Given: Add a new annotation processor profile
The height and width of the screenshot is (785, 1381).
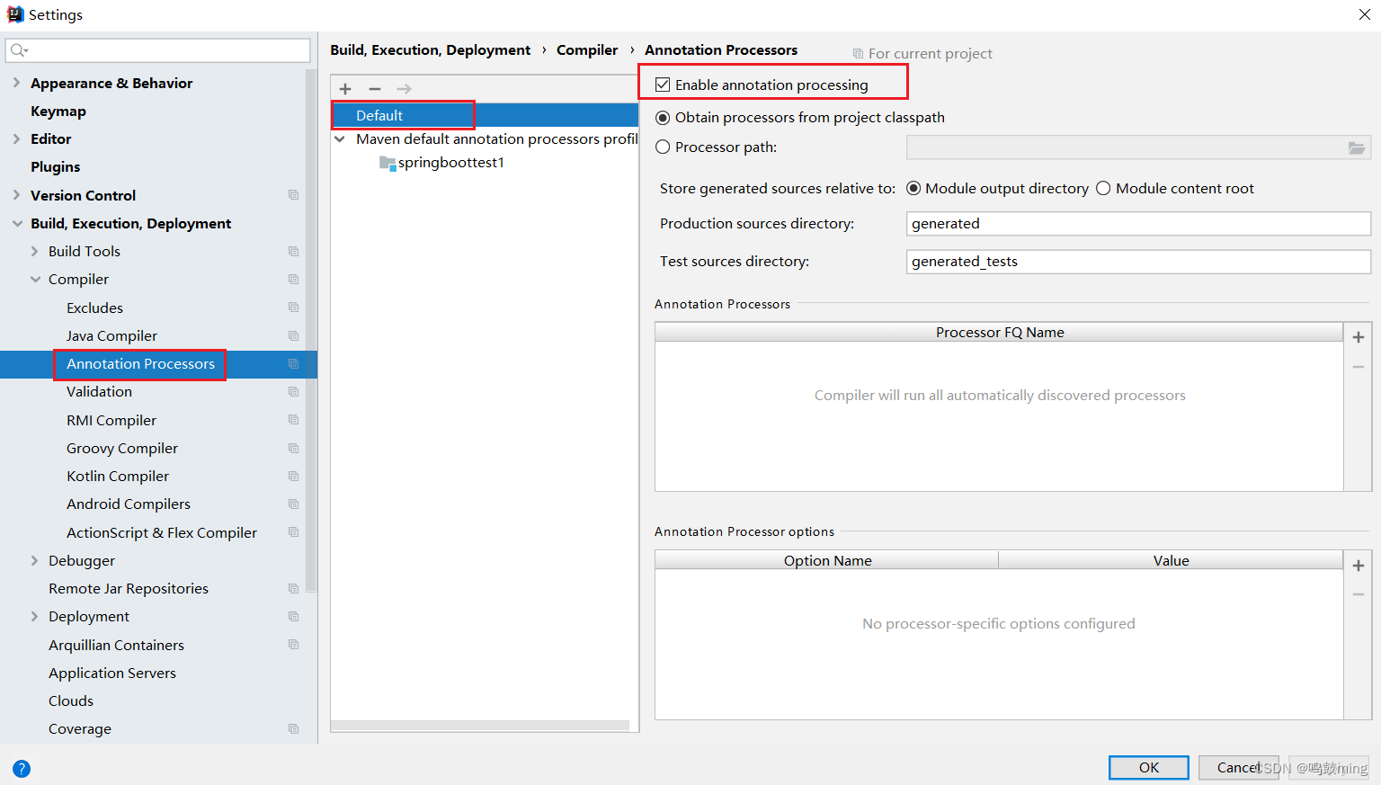Looking at the screenshot, I should pyautogui.click(x=345, y=89).
